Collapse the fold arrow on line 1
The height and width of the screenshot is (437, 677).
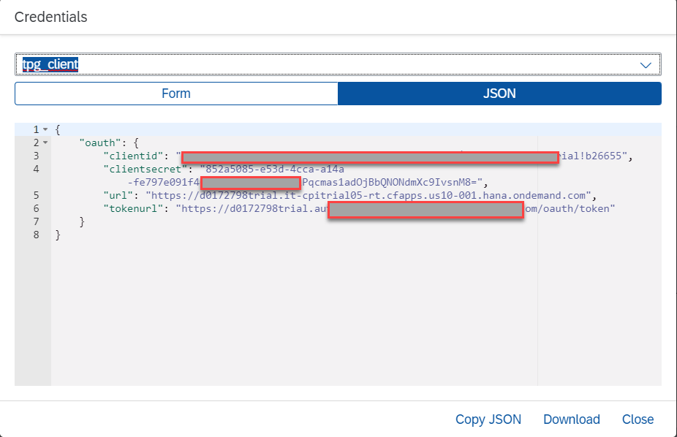(45, 129)
